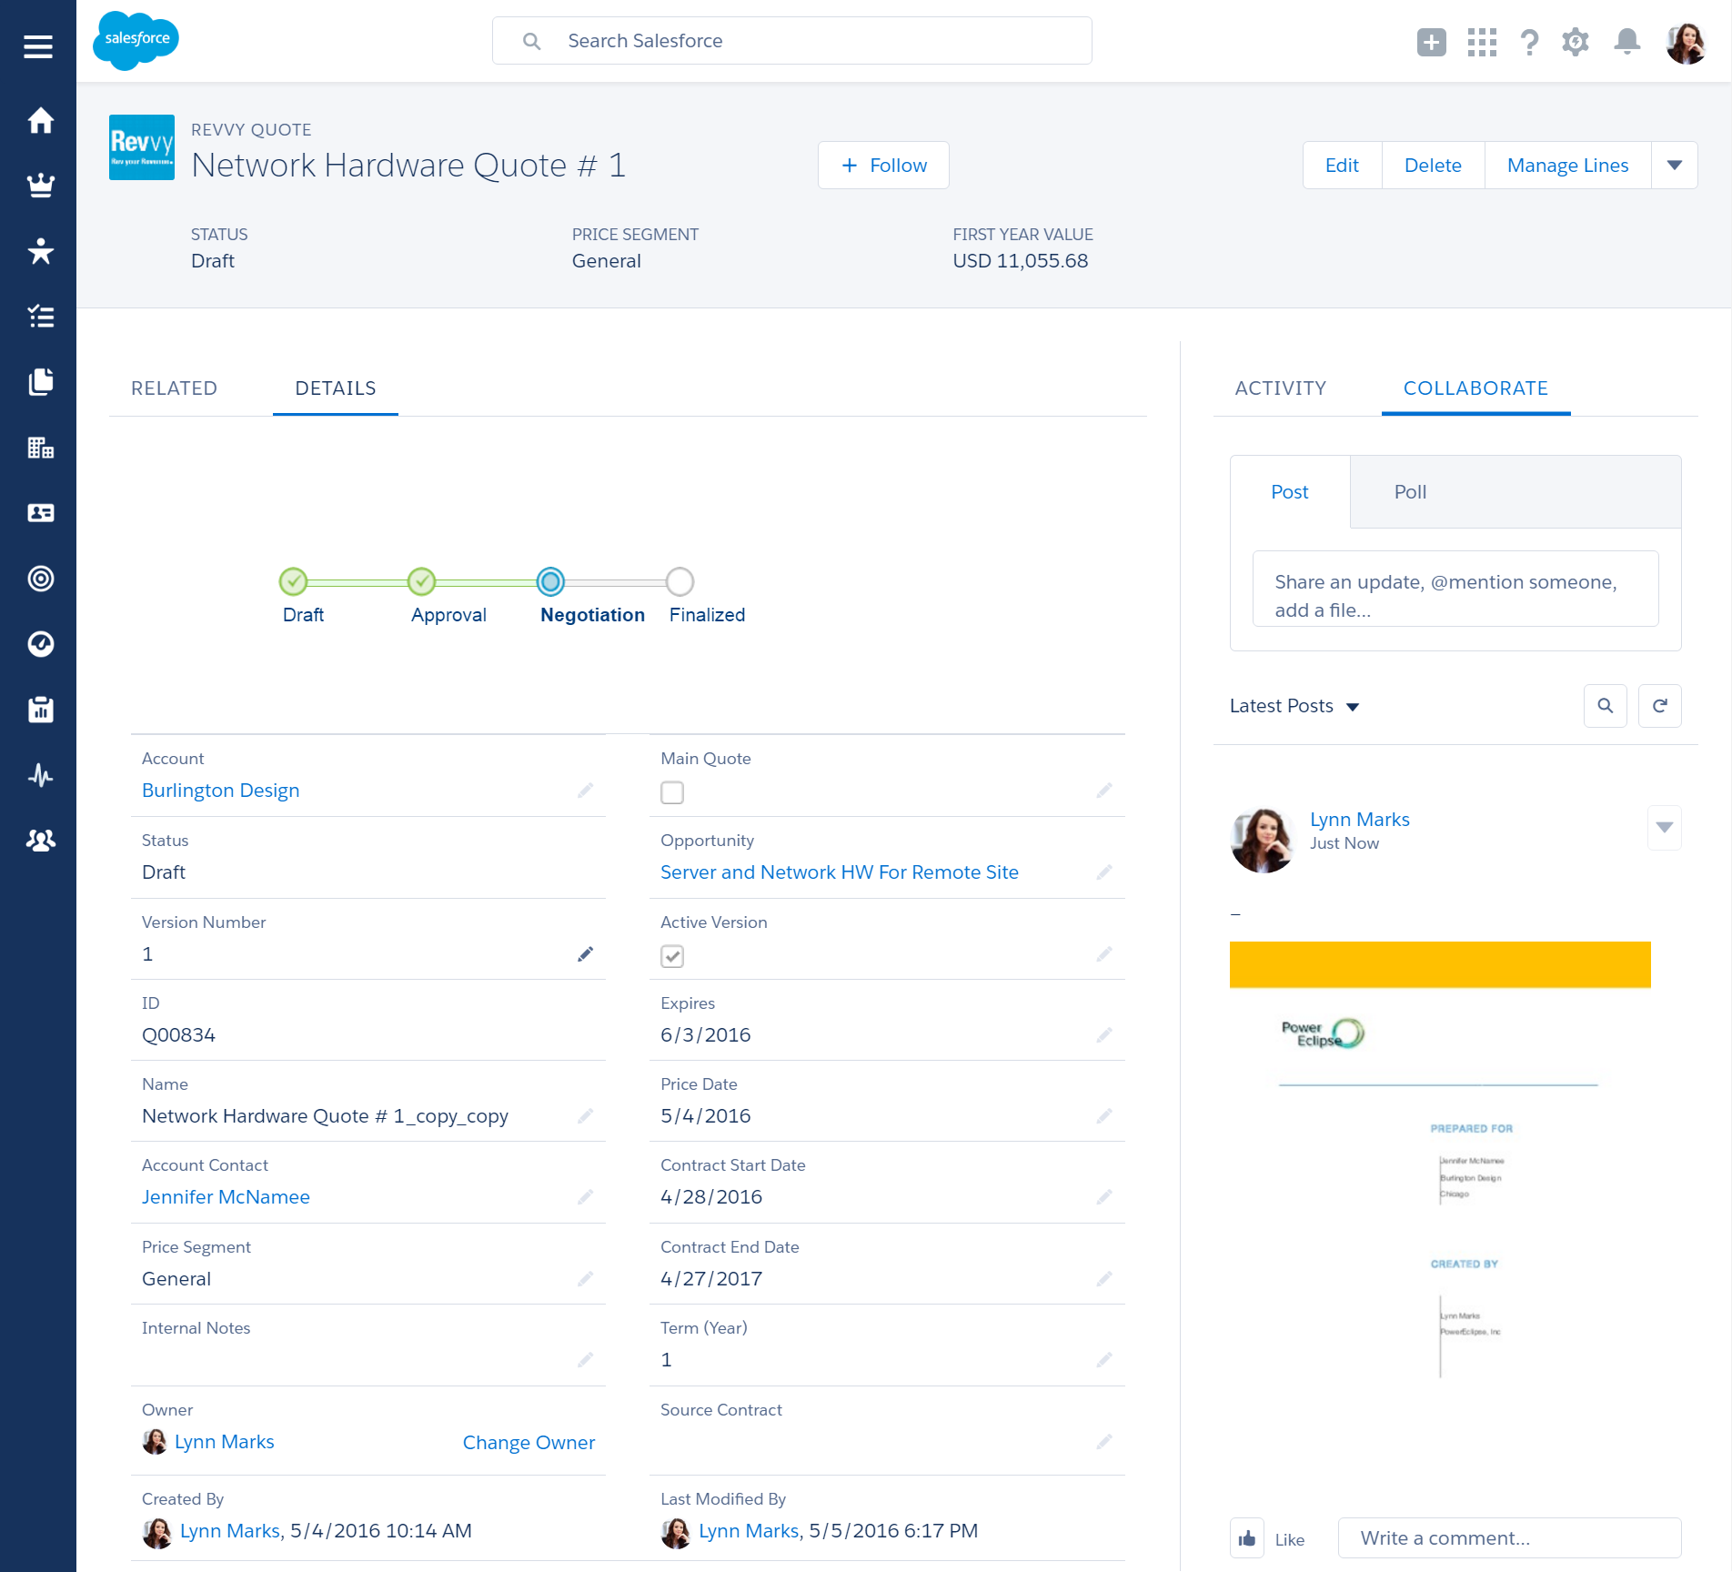Switch to the Activity tab
Viewport: 1732px width, 1572px height.
coord(1280,388)
